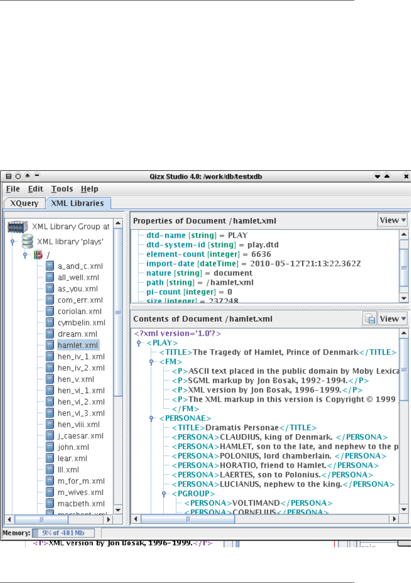The image size is (411, 583).
Task: Select coriolan.xml in the library tree
Action: pyautogui.click(x=79, y=311)
